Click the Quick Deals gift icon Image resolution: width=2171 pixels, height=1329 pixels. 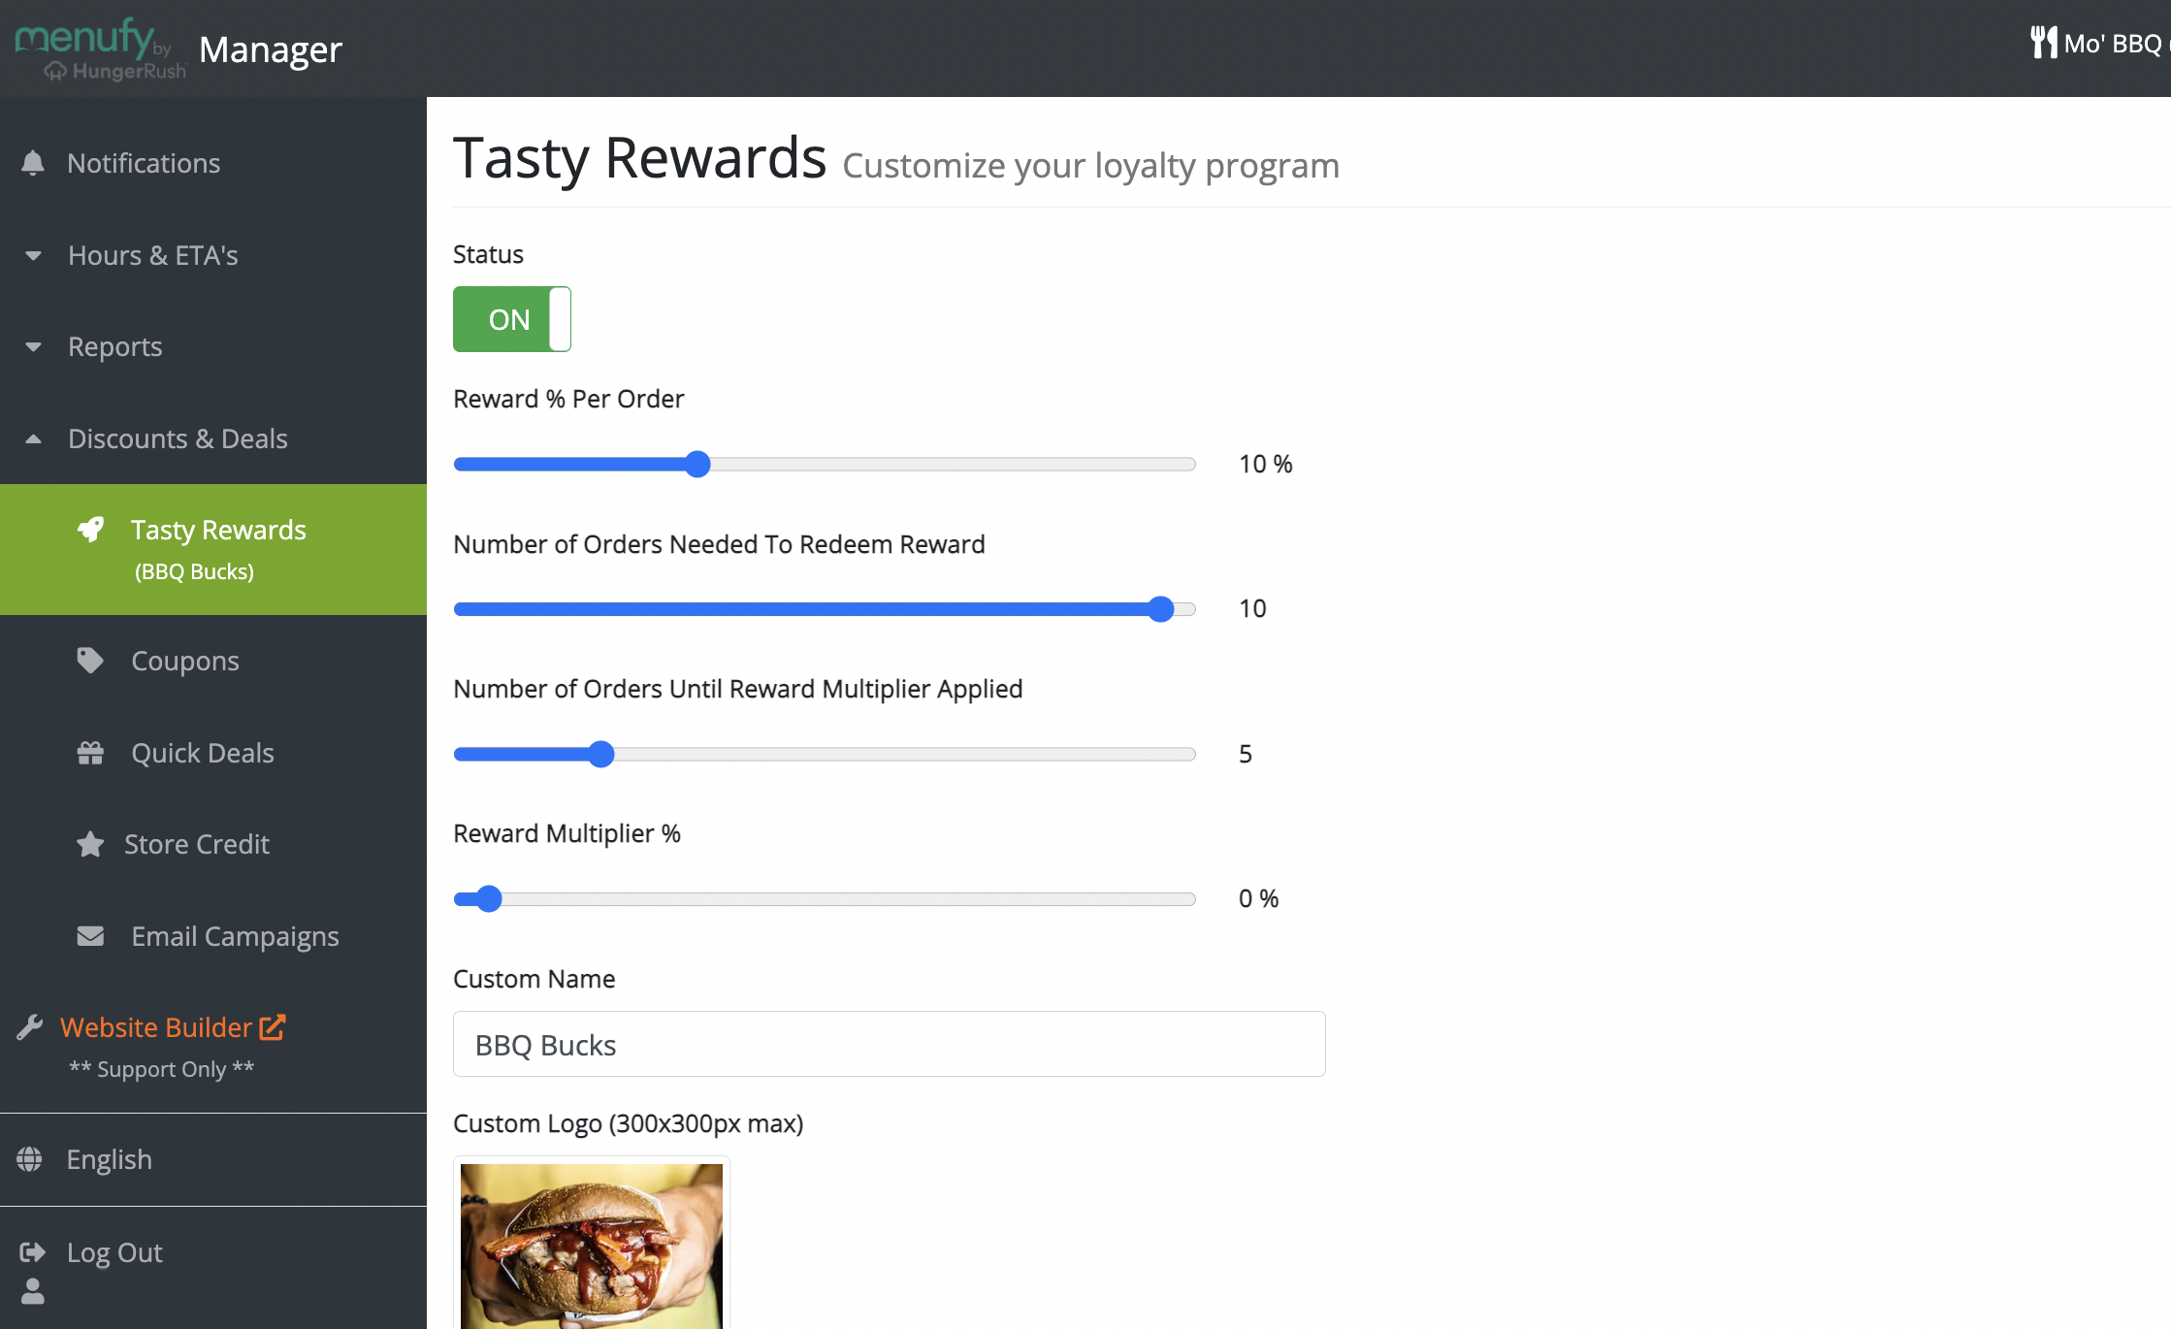(x=90, y=753)
